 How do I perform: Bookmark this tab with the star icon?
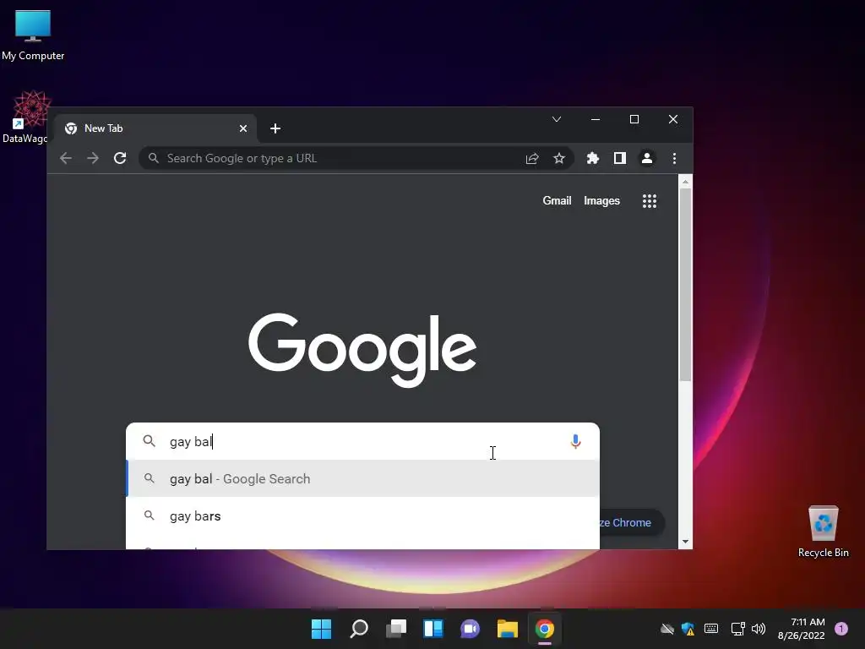point(559,158)
